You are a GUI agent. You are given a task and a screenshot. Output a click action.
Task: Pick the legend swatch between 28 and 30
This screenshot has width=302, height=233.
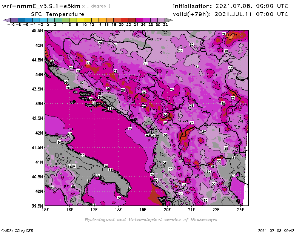154,20
